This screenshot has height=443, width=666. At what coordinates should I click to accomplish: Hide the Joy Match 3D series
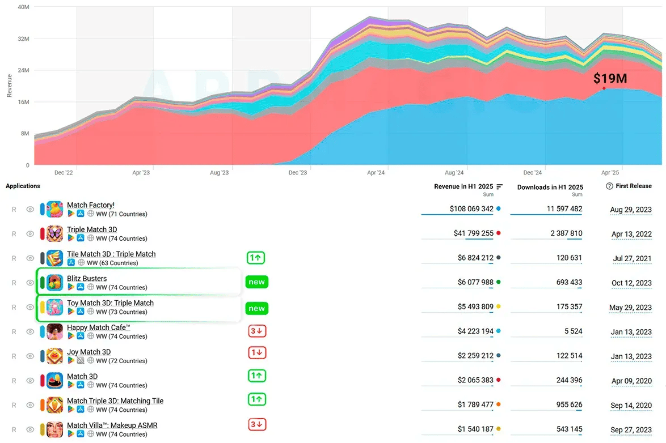pyautogui.click(x=29, y=356)
